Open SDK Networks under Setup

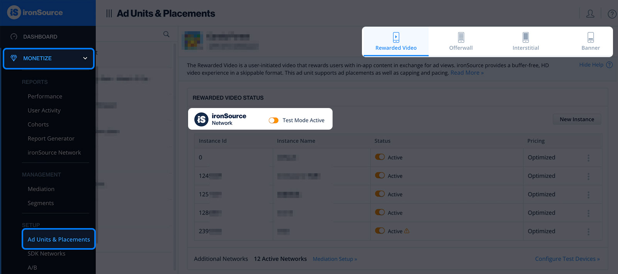tap(46, 254)
